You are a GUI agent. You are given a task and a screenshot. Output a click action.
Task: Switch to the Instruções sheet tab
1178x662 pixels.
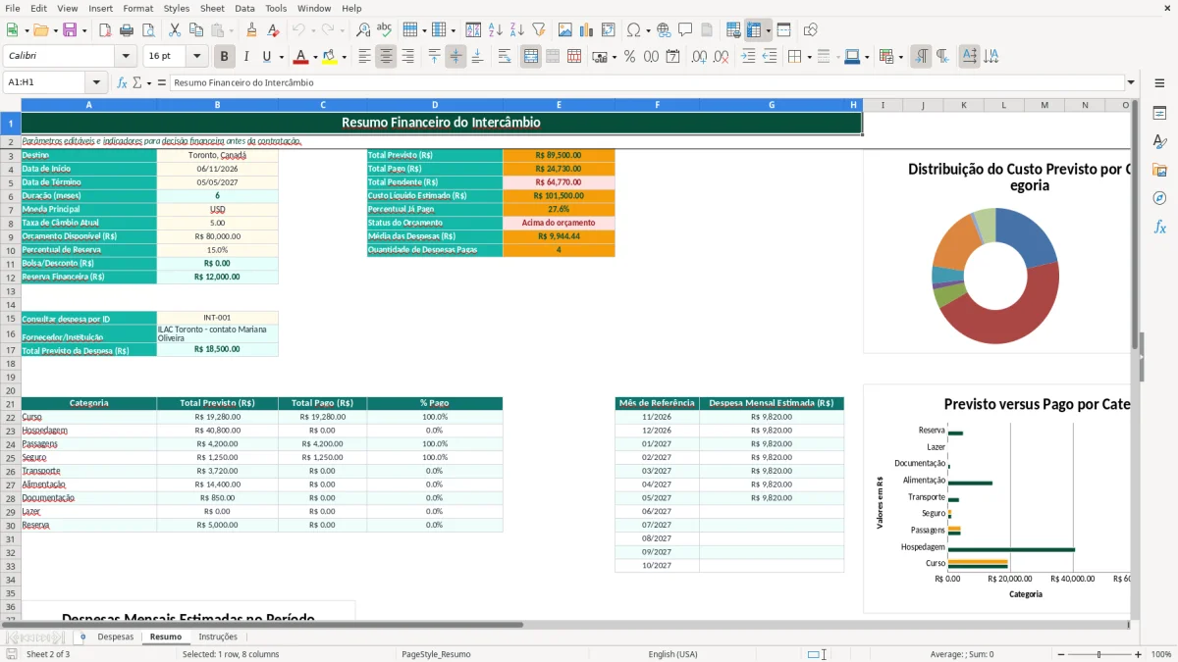218,637
